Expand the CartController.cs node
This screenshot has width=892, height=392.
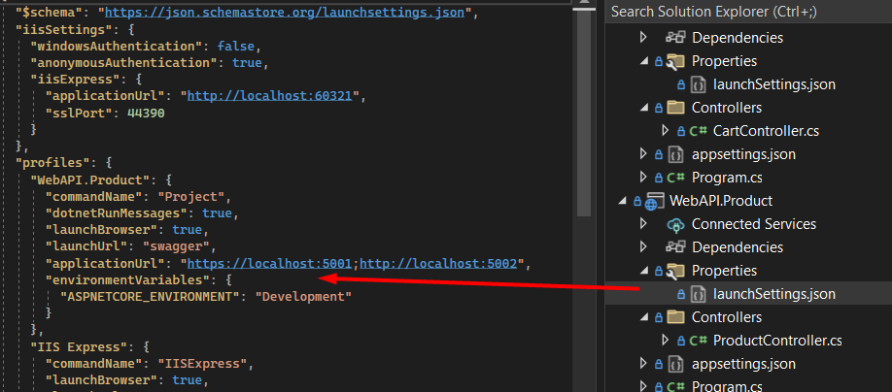(x=666, y=131)
